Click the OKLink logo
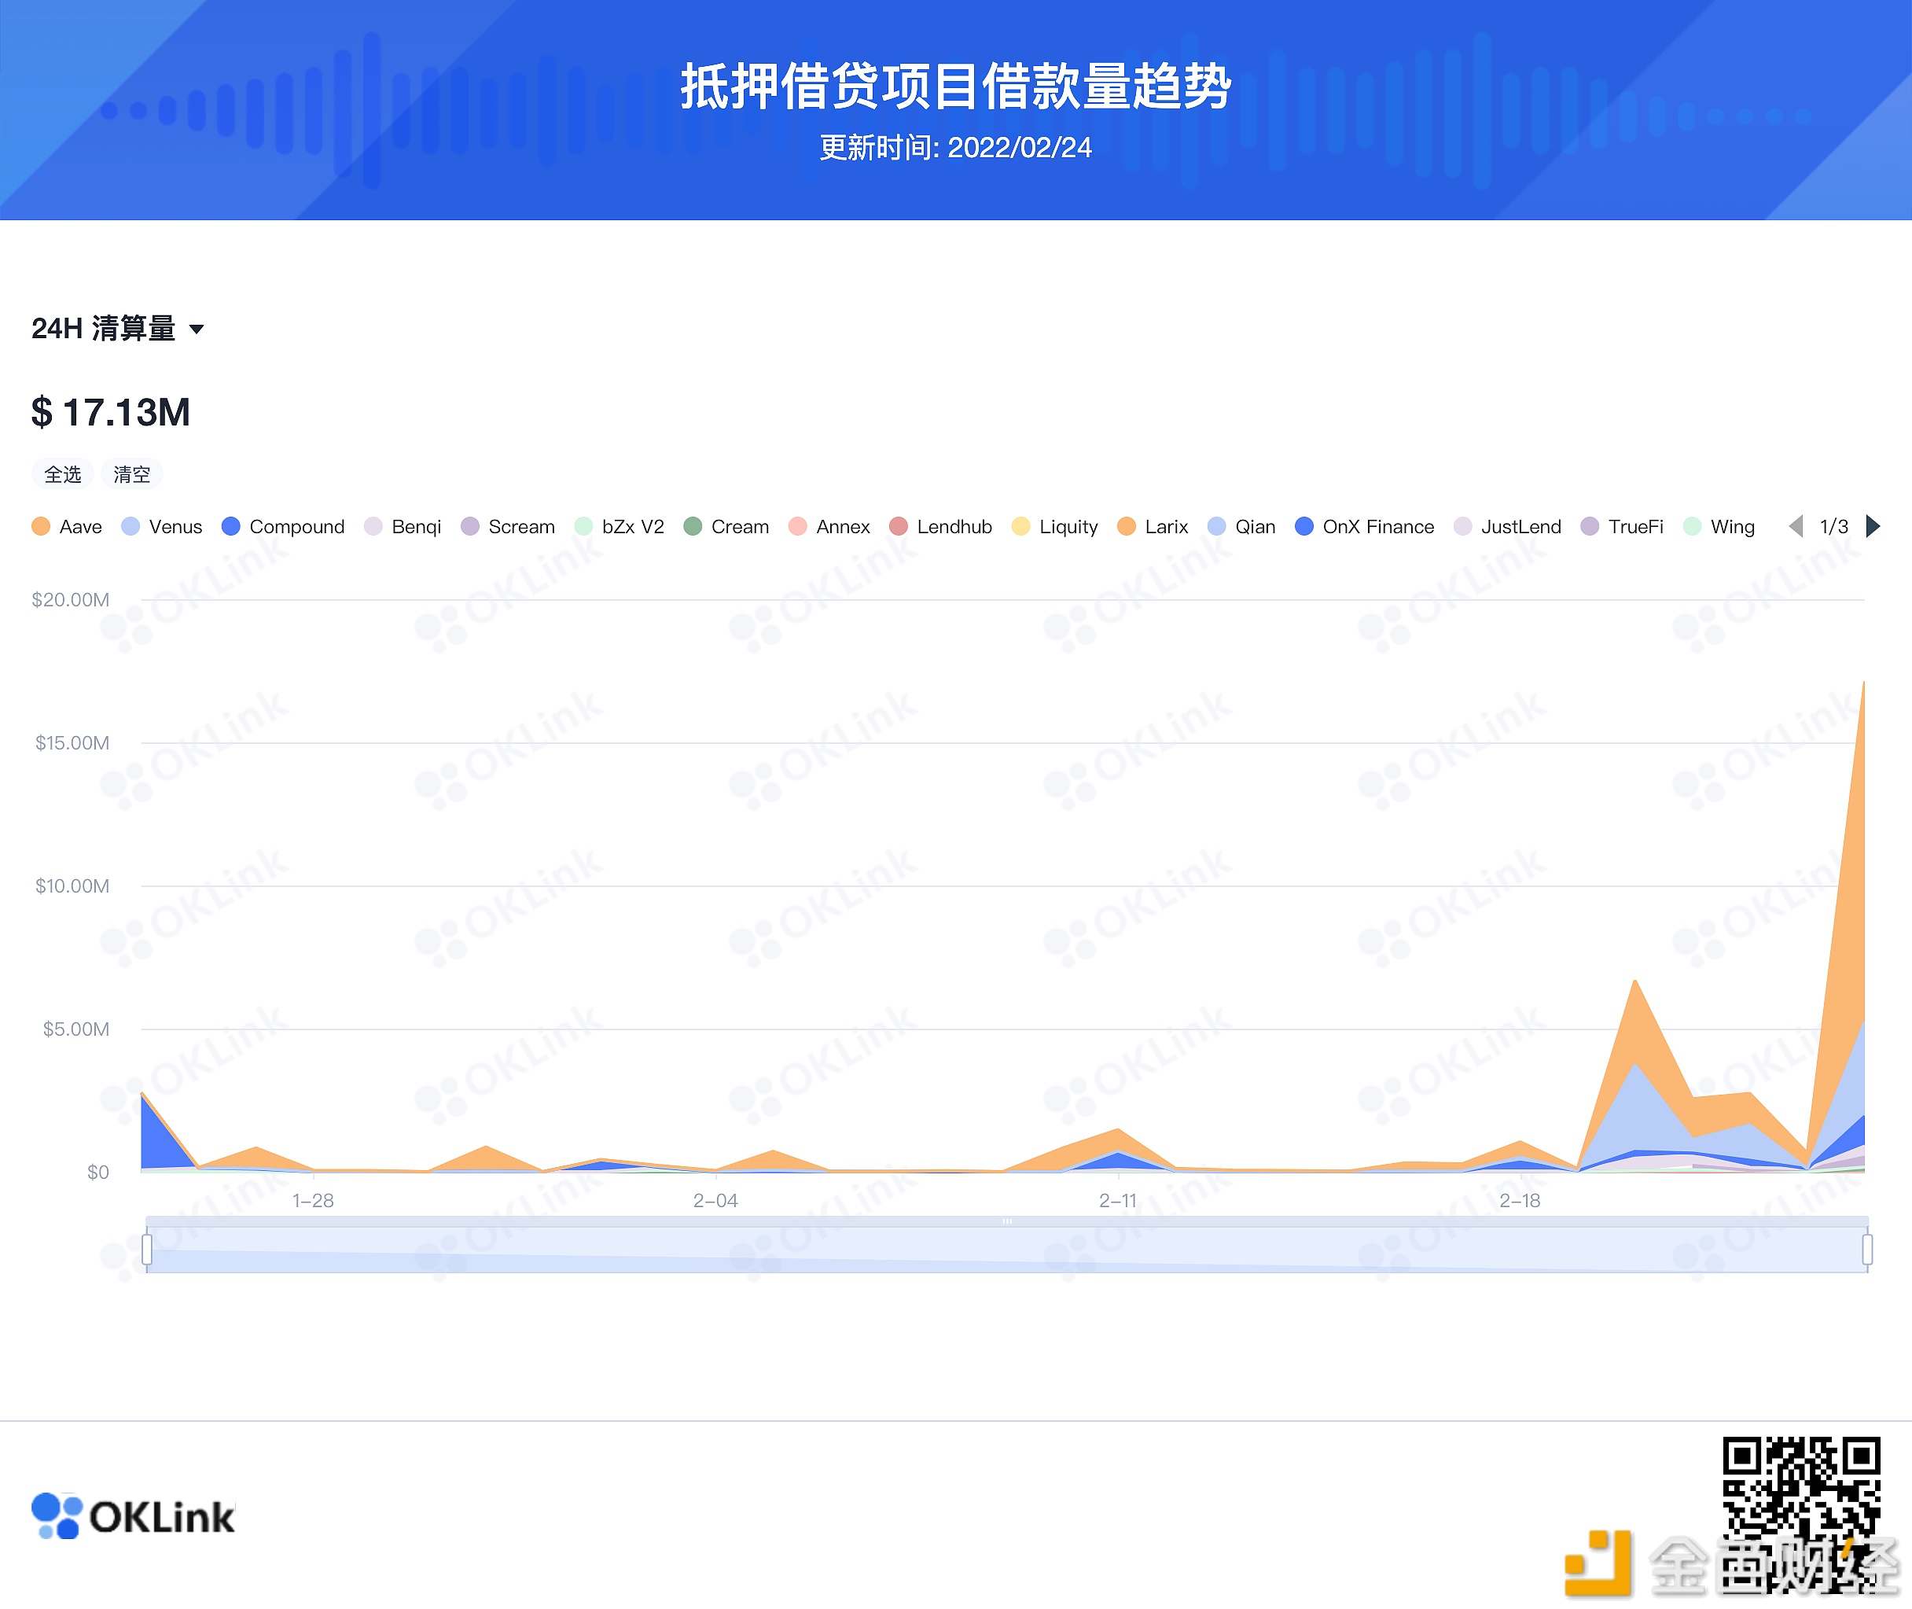 (133, 1516)
